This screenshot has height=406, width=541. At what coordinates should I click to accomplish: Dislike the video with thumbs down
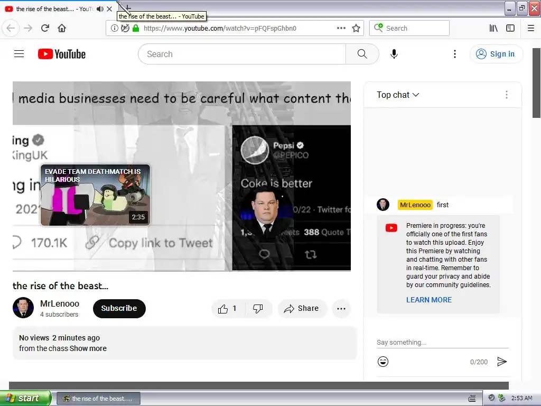point(258,308)
